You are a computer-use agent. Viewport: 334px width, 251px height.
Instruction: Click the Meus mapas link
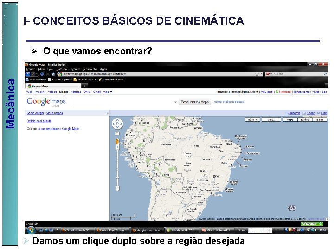pos(55,113)
